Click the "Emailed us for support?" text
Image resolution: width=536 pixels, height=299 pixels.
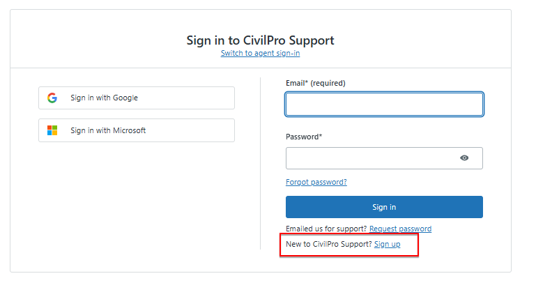326,229
